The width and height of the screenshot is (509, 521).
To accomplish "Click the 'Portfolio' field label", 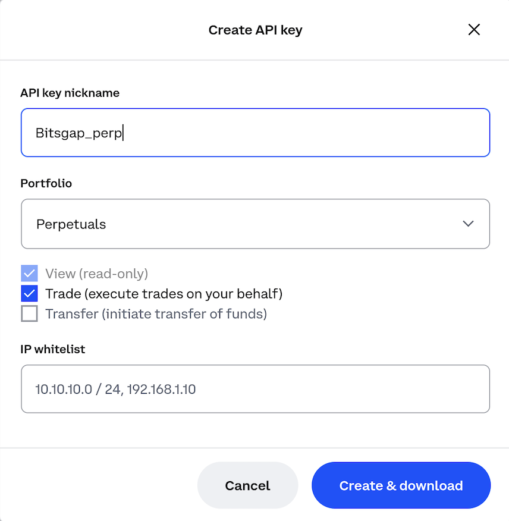I will tap(46, 183).
